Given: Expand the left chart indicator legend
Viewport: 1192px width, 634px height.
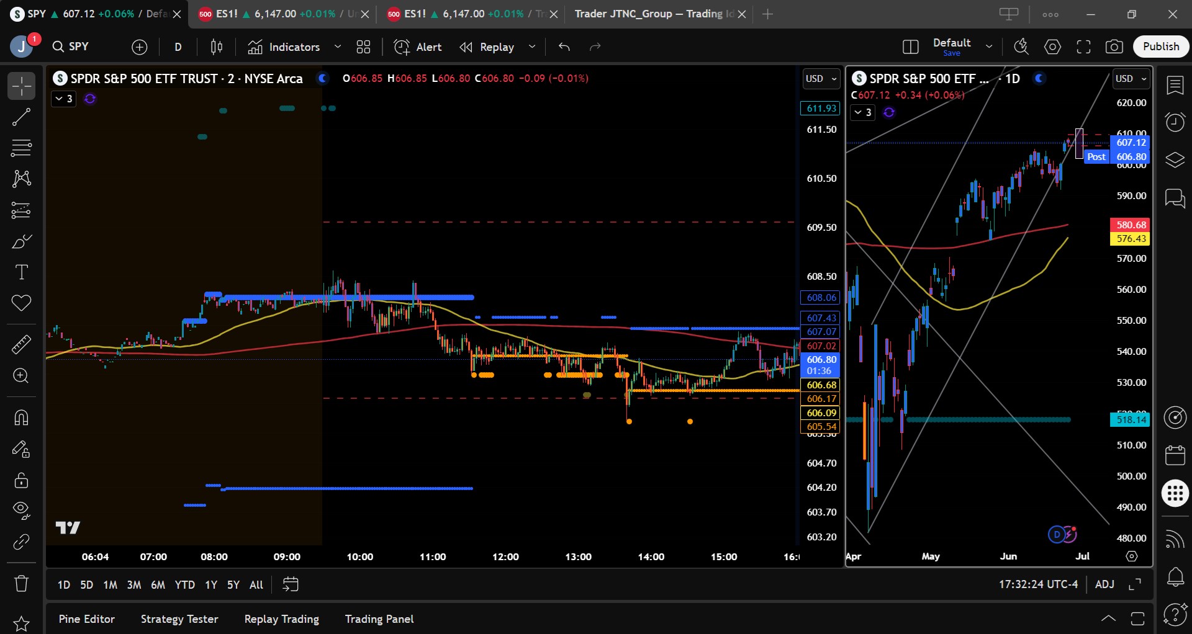Looking at the screenshot, I should pyautogui.click(x=63, y=99).
